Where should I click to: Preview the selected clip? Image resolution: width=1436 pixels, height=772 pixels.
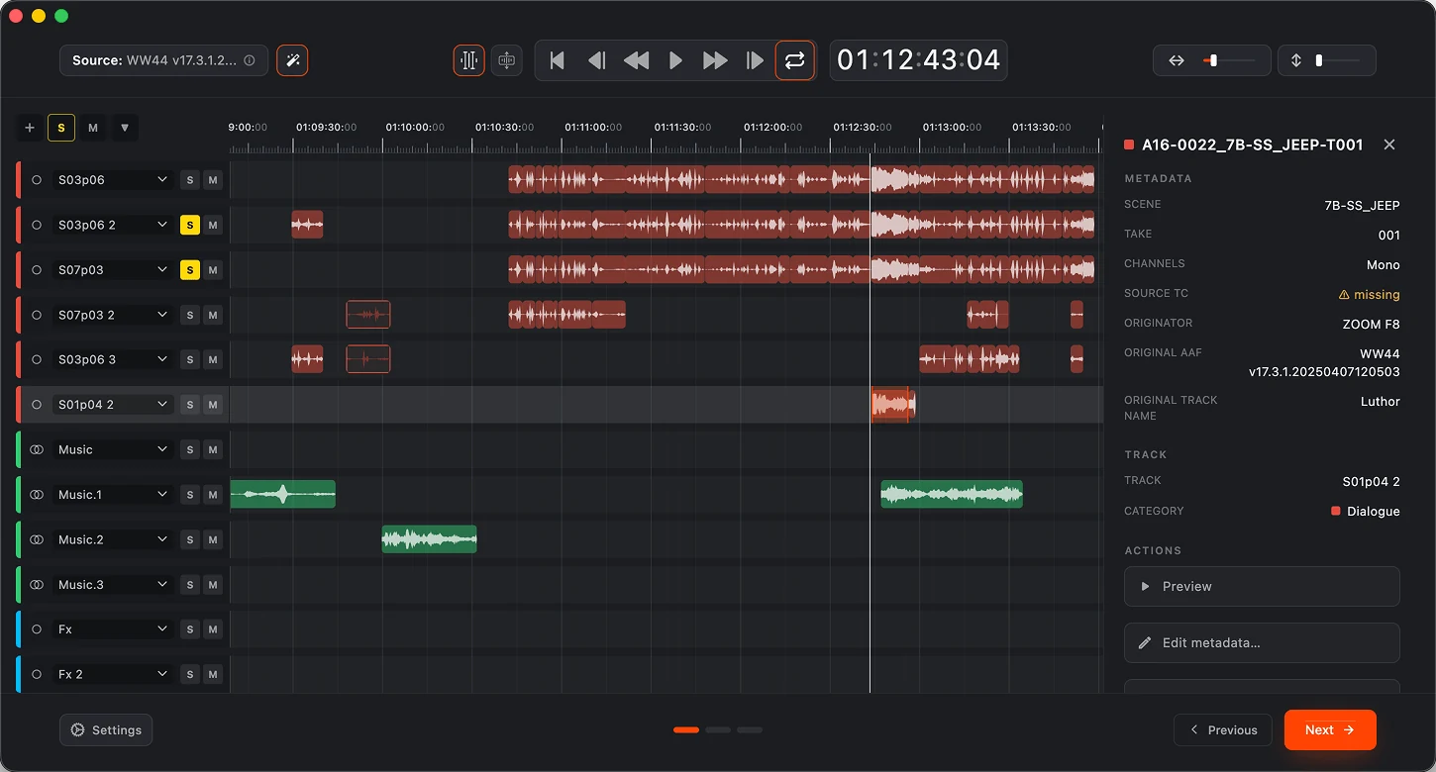pos(1262,586)
